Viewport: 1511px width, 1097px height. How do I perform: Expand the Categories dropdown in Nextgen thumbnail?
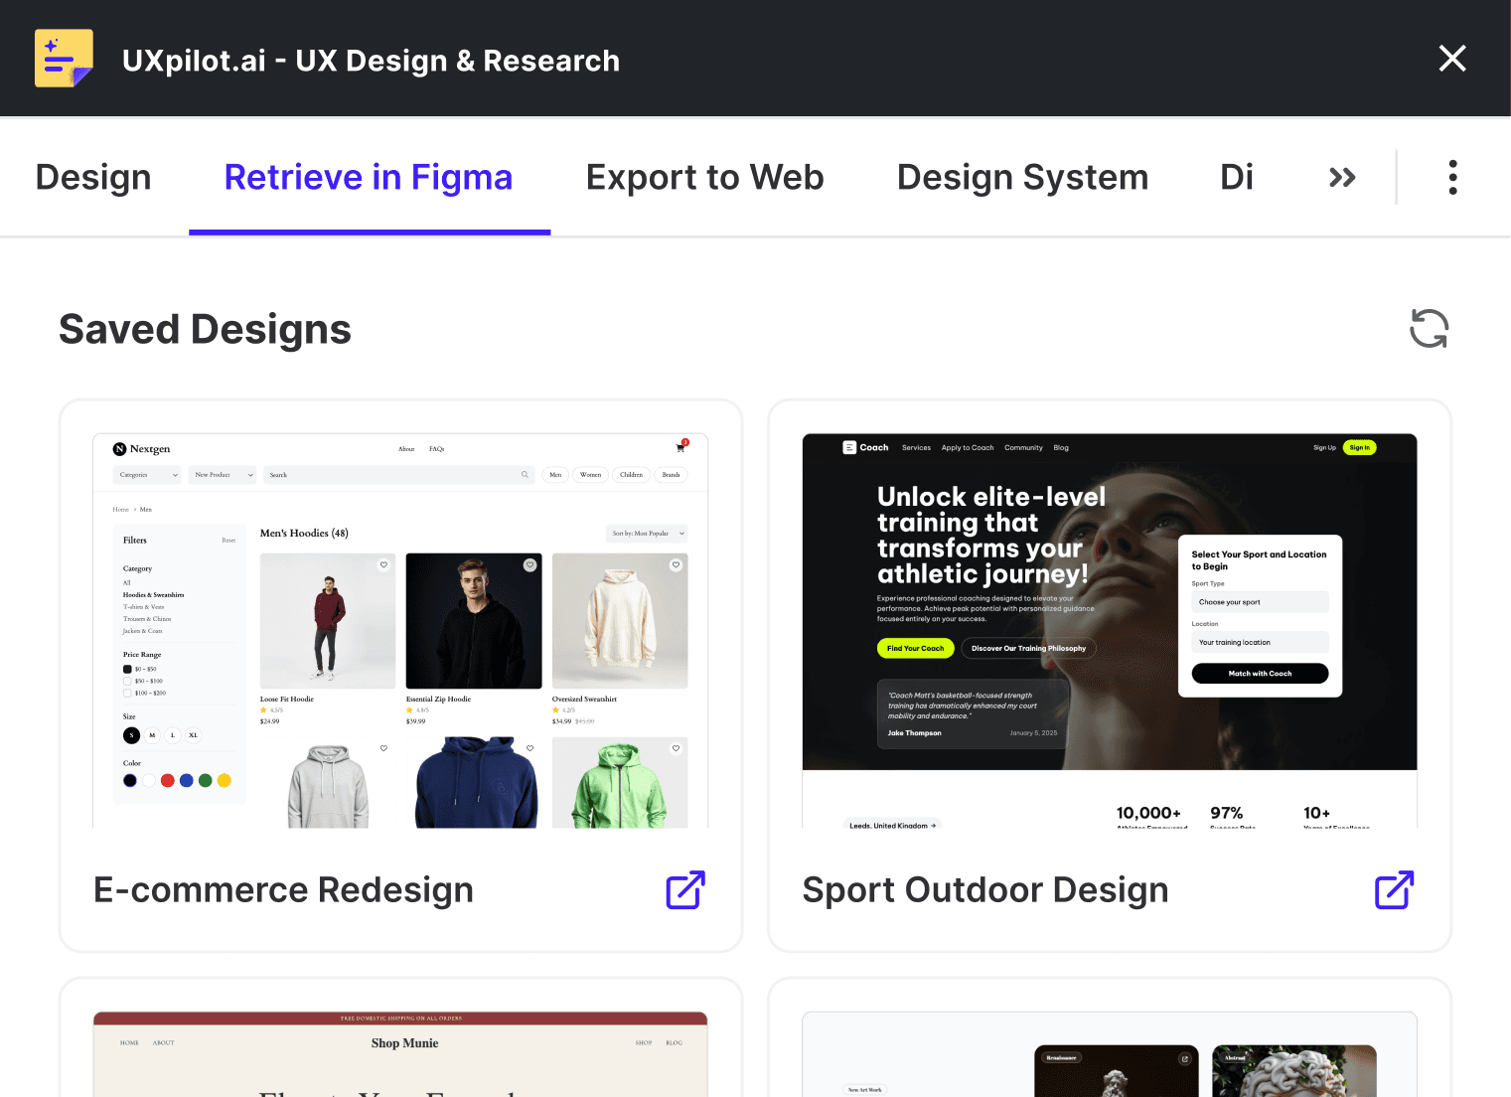coord(147,475)
